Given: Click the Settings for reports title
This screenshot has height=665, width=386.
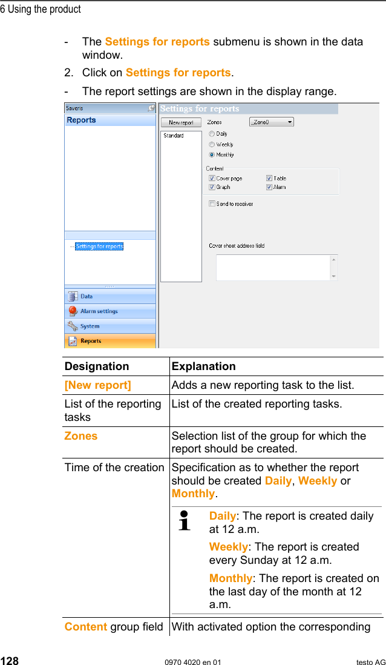Looking at the screenshot, I should coord(200,108).
